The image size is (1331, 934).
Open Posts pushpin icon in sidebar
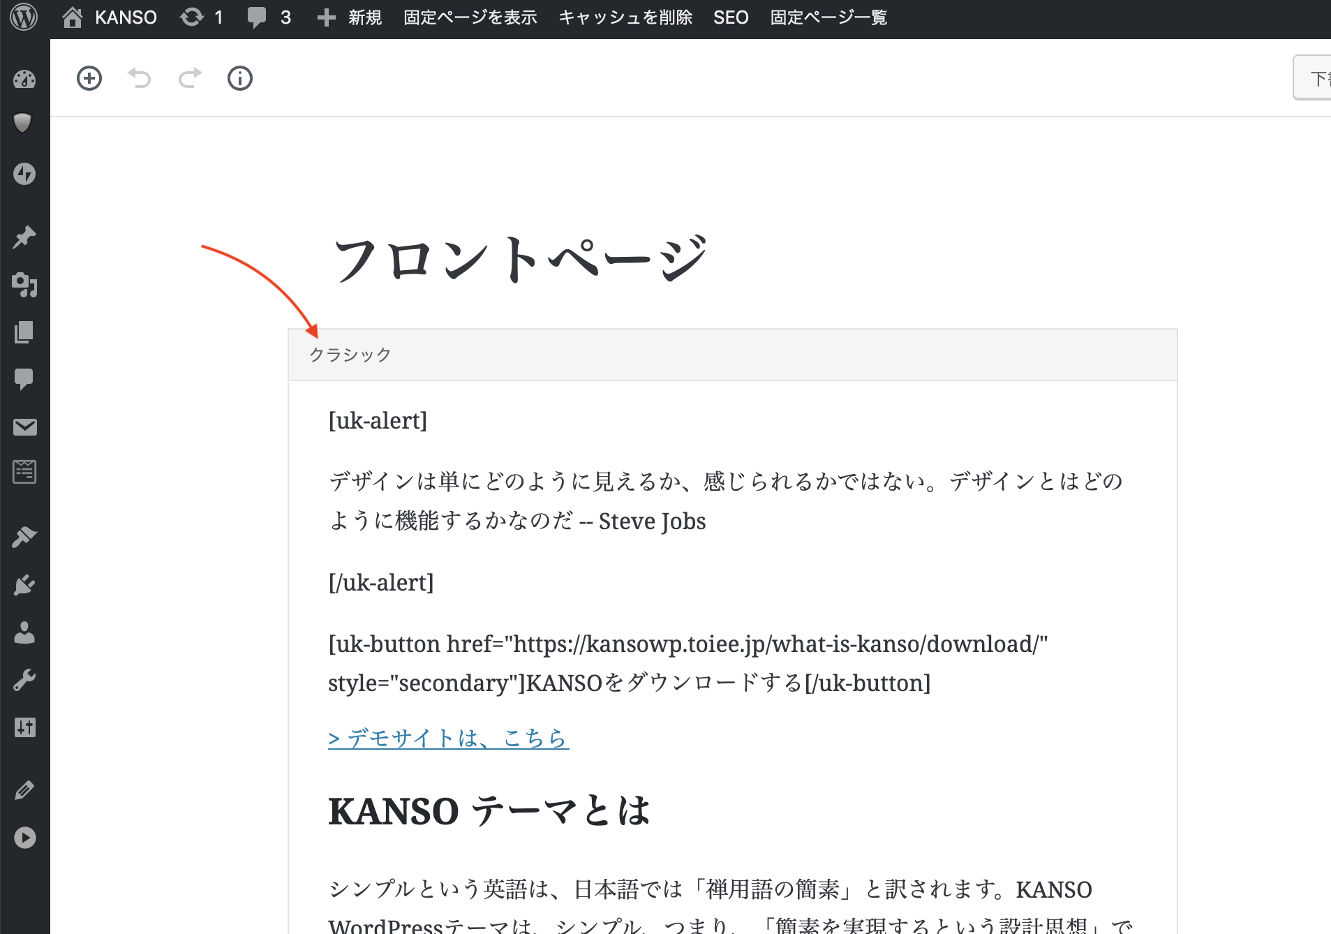pyautogui.click(x=24, y=237)
